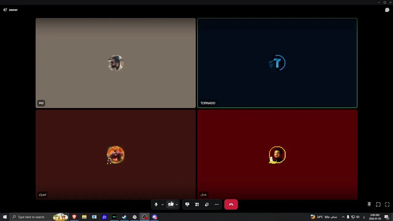This screenshot has width=393, height=221.
Task: Mute the microphone in the call bar
Action: (156, 204)
